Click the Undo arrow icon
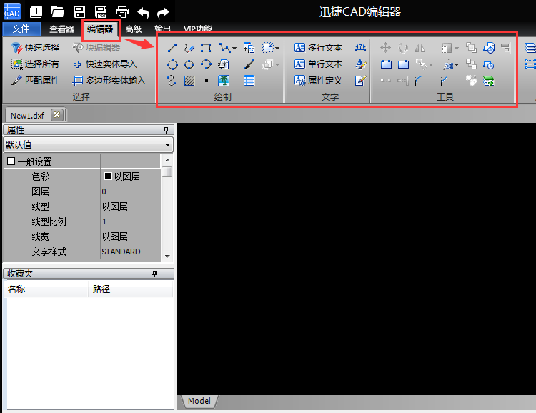Image resolution: width=536 pixels, height=413 pixels. (x=143, y=11)
